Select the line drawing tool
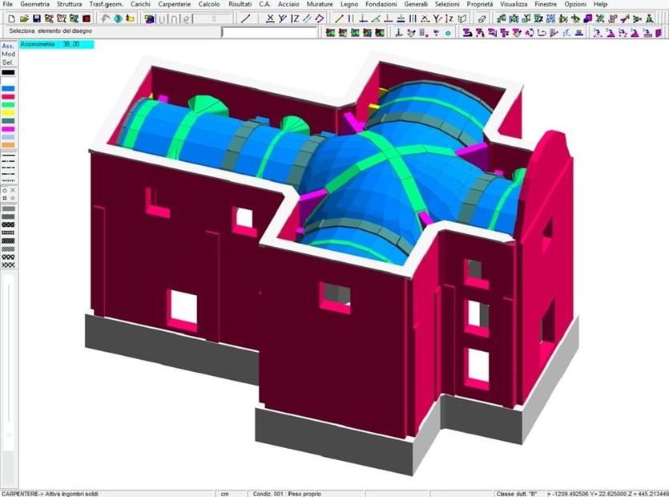669x497 pixels. click(245, 18)
